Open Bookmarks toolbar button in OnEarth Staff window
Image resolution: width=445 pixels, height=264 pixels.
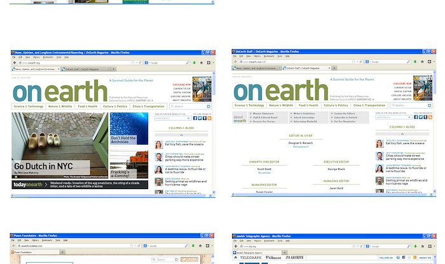coord(429,62)
